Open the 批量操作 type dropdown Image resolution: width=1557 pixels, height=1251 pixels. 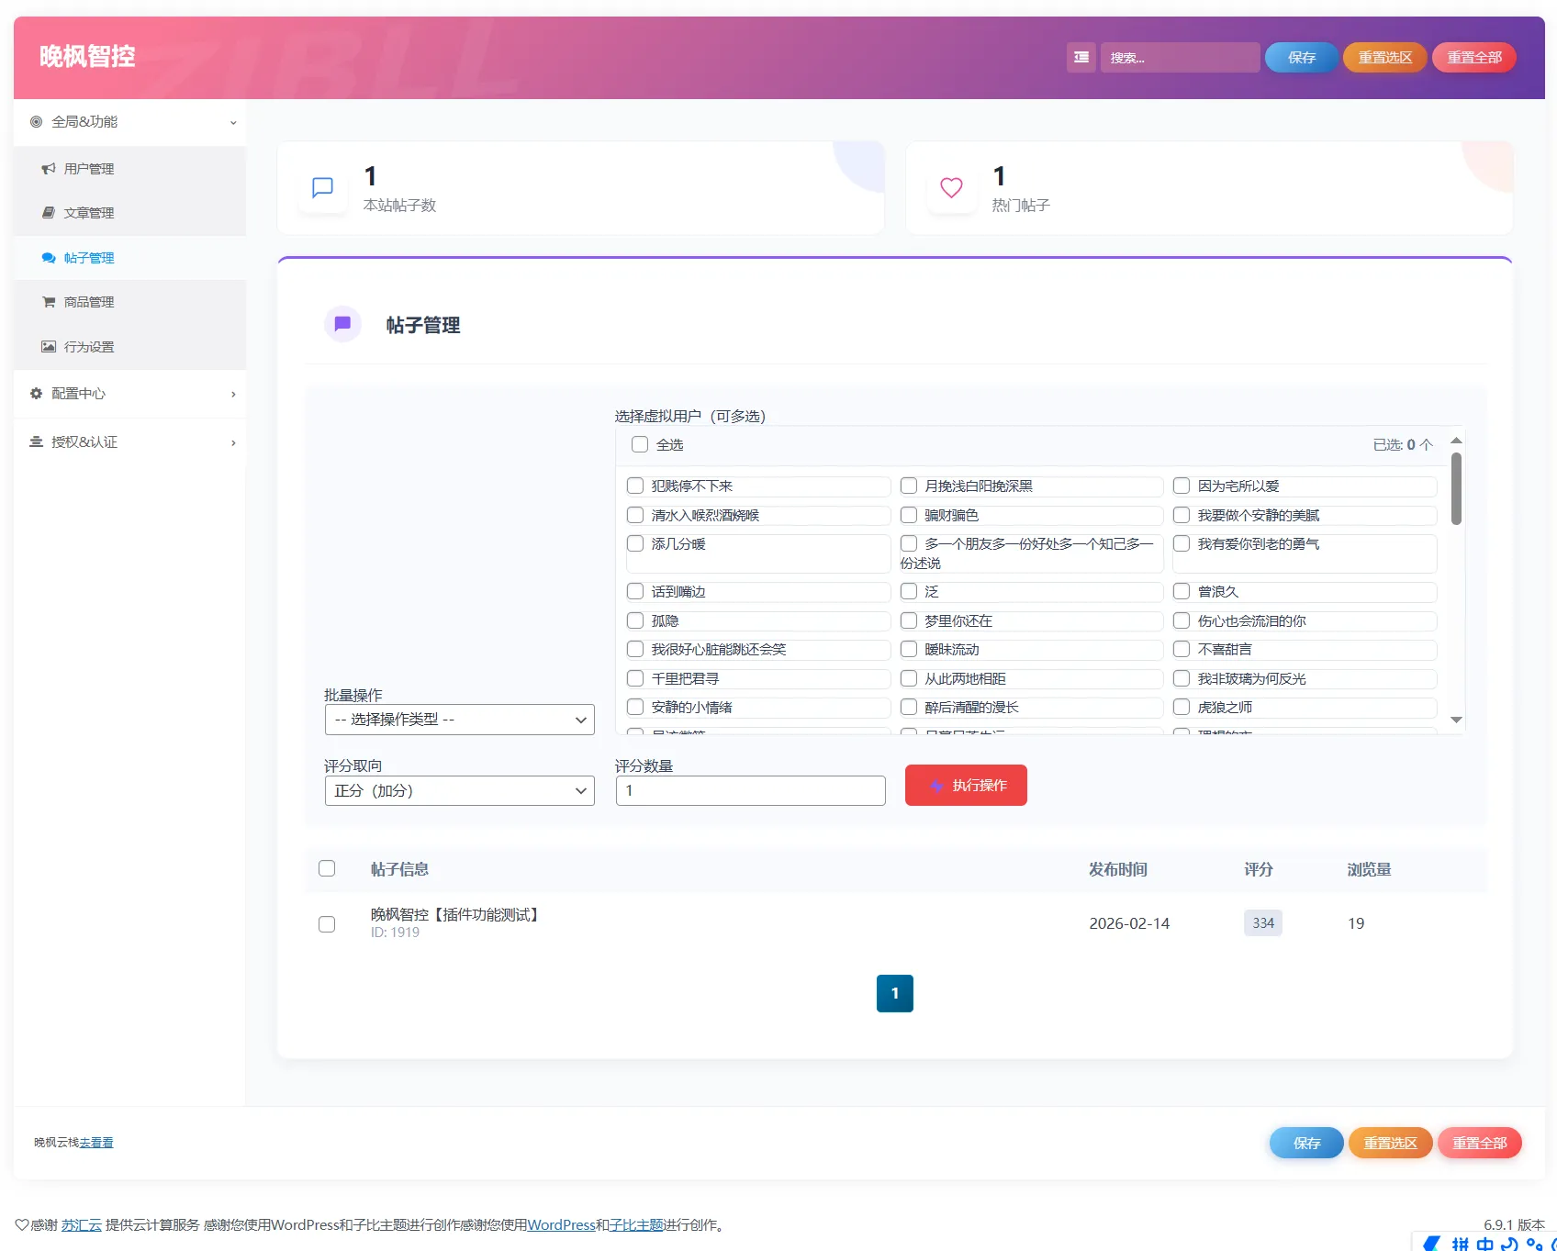coord(459,720)
